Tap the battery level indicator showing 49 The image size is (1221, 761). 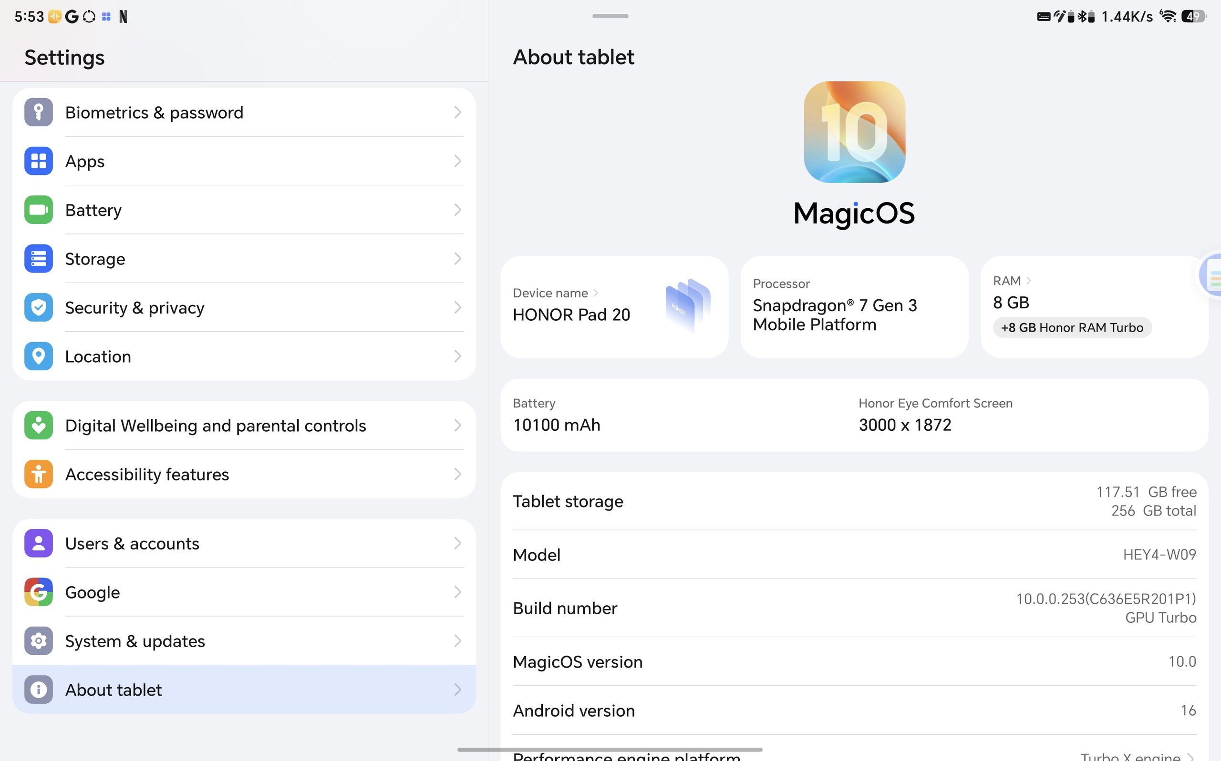pos(1193,16)
